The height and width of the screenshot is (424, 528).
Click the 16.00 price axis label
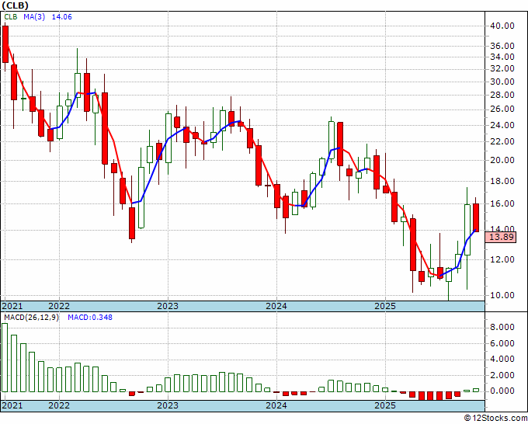coord(502,203)
